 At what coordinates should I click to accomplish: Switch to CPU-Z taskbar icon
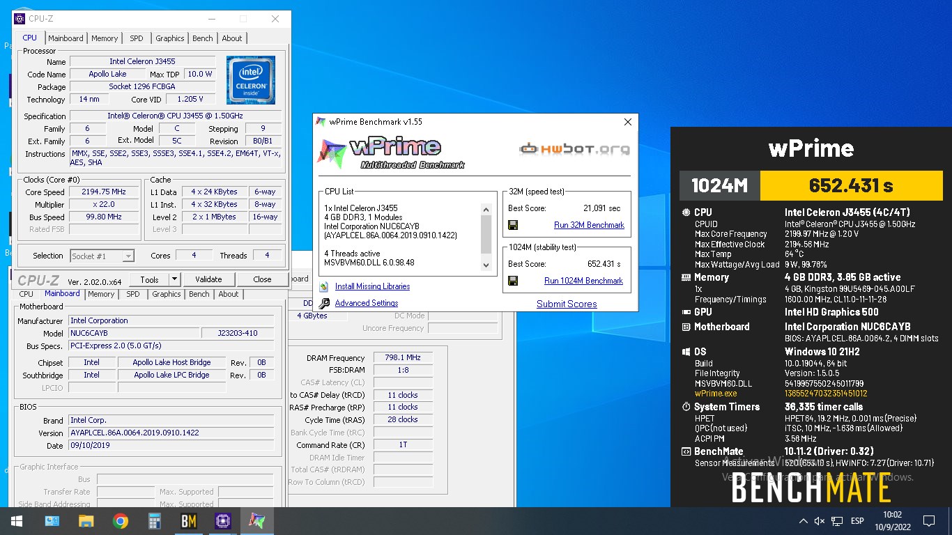[x=223, y=521]
